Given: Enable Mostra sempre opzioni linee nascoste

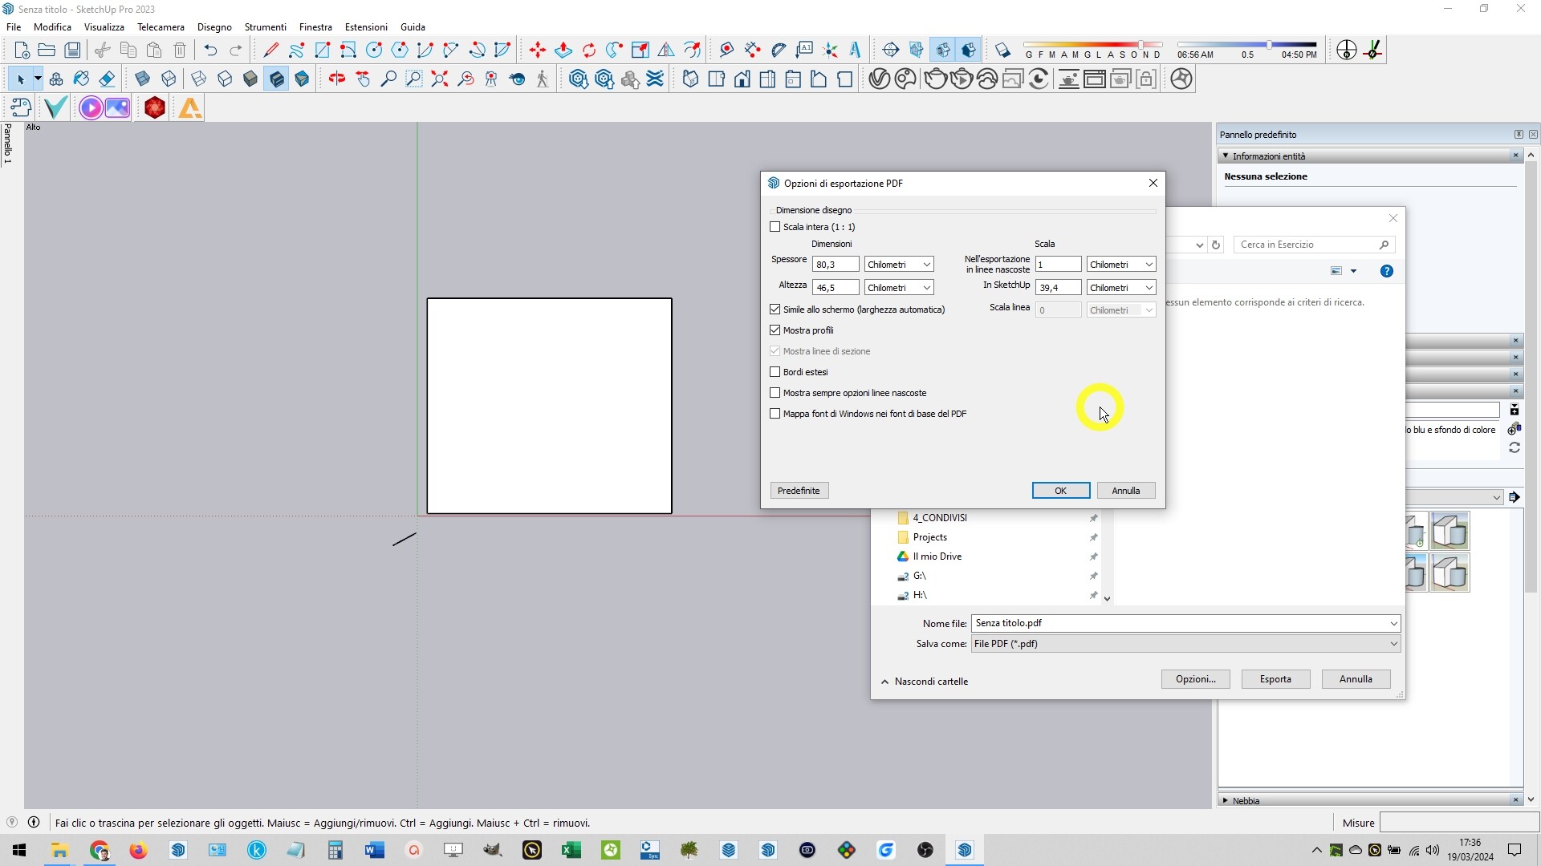Looking at the screenshot, I should 775,393.
